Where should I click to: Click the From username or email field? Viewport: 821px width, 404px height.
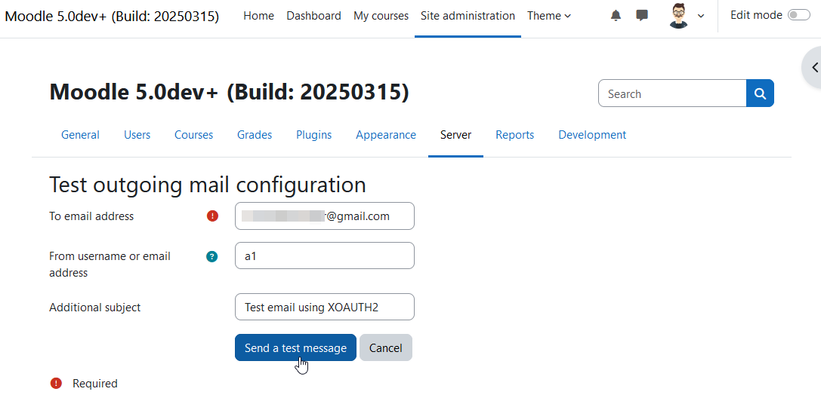[x=325, y=256]
